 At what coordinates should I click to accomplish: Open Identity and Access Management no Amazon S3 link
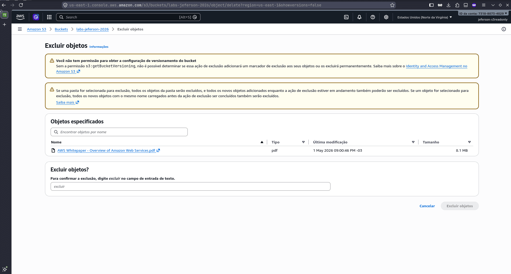tap(436, 66)
